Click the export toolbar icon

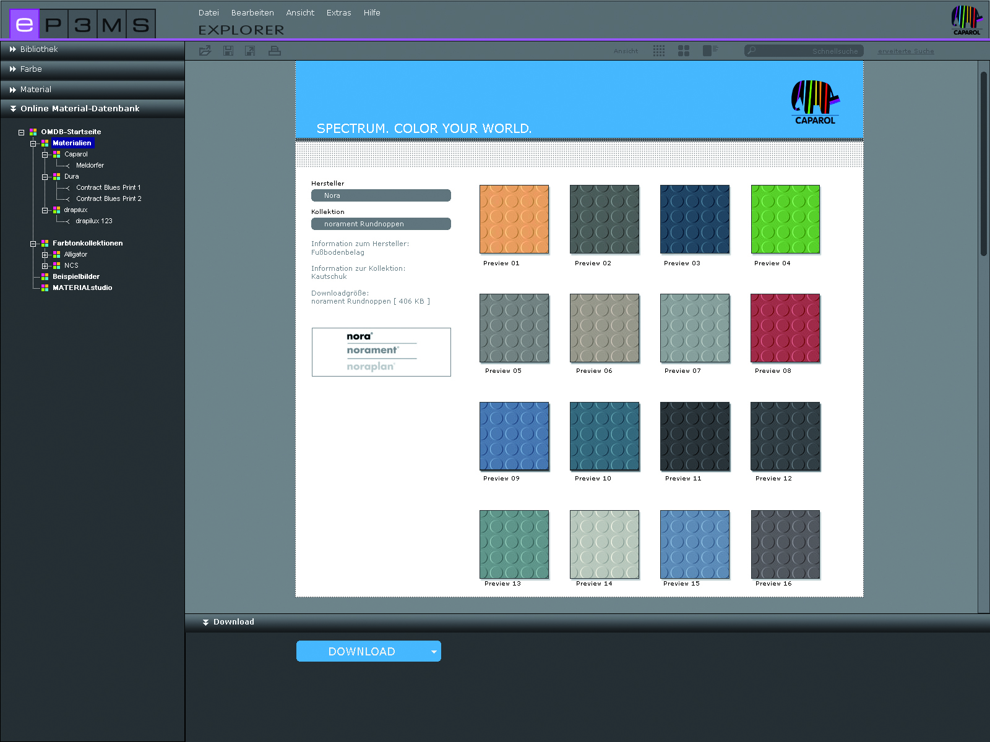tap(250, 51)
